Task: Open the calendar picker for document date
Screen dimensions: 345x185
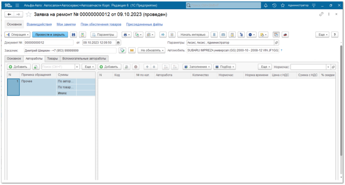Action: 118,43
